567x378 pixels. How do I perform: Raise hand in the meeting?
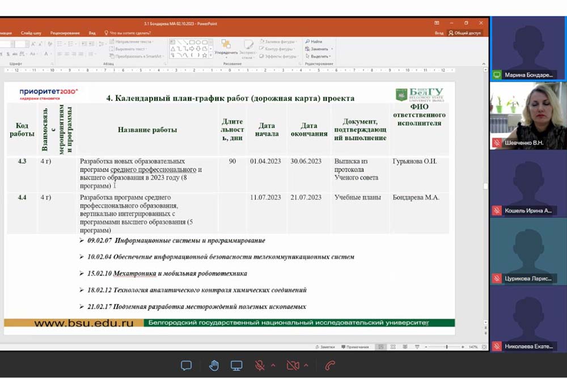pyautogui.click(x=214, y=366)
